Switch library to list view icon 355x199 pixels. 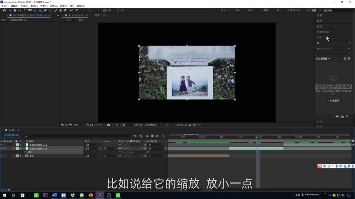pyautogui.click(x=349, y=59)
